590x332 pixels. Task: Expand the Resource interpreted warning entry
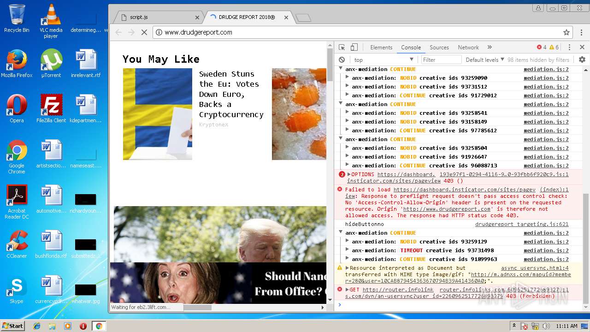click(x=347, y=268)
